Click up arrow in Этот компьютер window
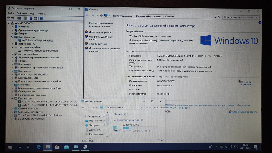 tap(97, 108)
